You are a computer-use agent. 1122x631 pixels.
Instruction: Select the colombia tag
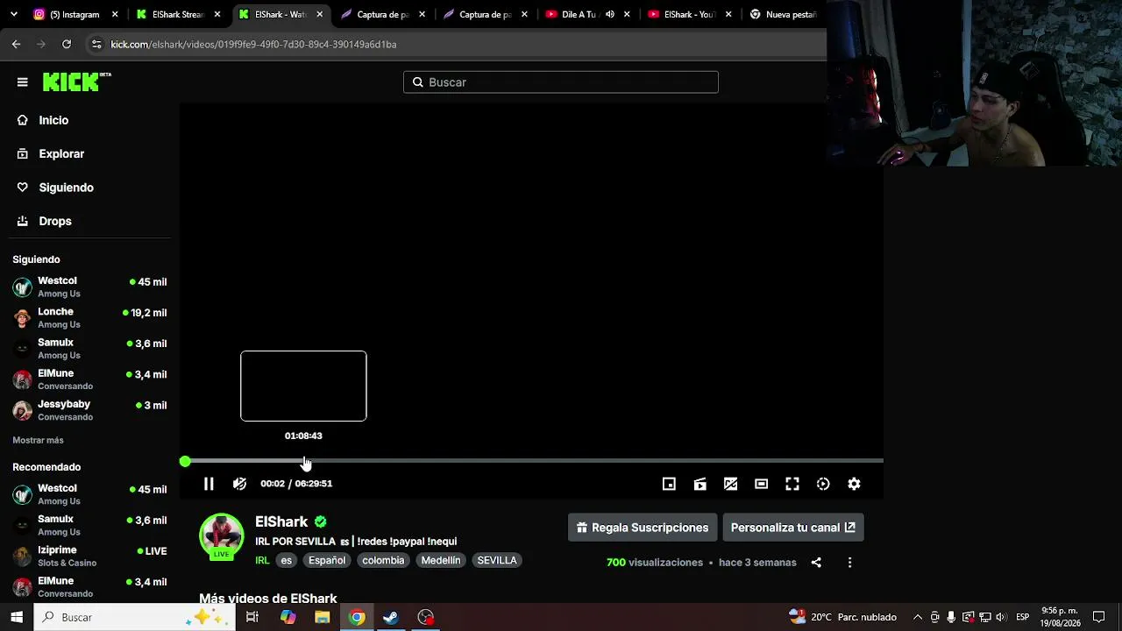point(383,560)
